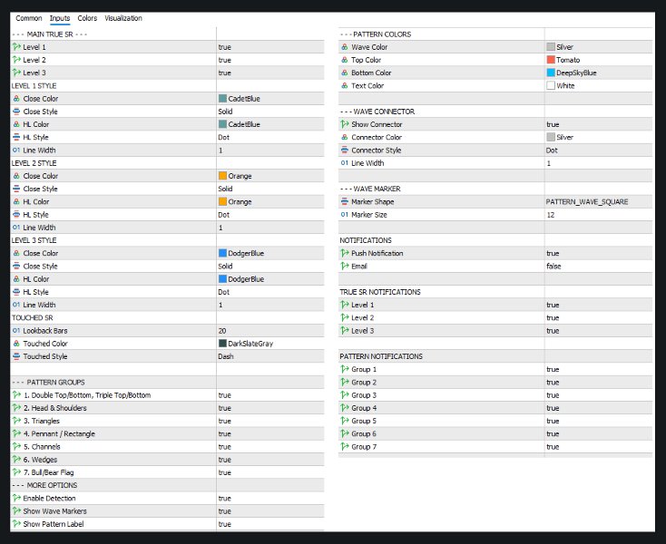The width and height of the screenshot is (666, 544).
Task: Select the MORE OPTIONS heading row
Action: (167, 485)
